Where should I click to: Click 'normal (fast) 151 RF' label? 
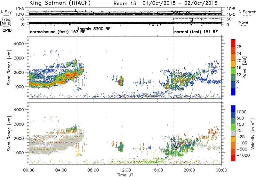[x=196, y=32]
